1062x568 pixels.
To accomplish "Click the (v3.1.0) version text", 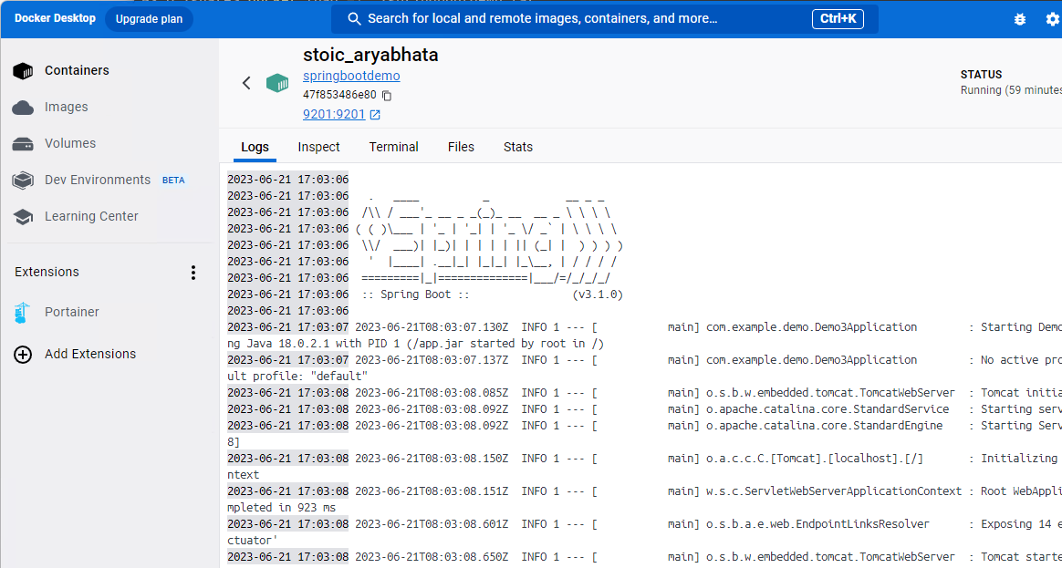I will (598, 294).
